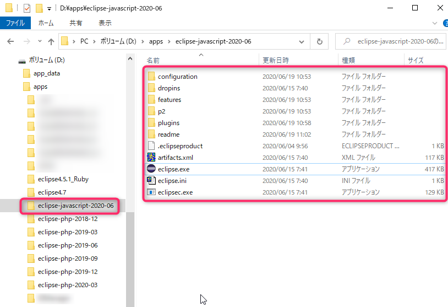Click the ECLIPSEPRODUCT type cell
The height and width of the screenshot is (307, 448).
[x=370, y=146]
